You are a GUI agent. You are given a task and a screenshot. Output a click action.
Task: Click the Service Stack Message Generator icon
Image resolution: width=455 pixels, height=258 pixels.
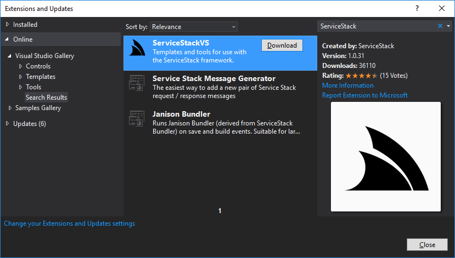tap(137, 84)
